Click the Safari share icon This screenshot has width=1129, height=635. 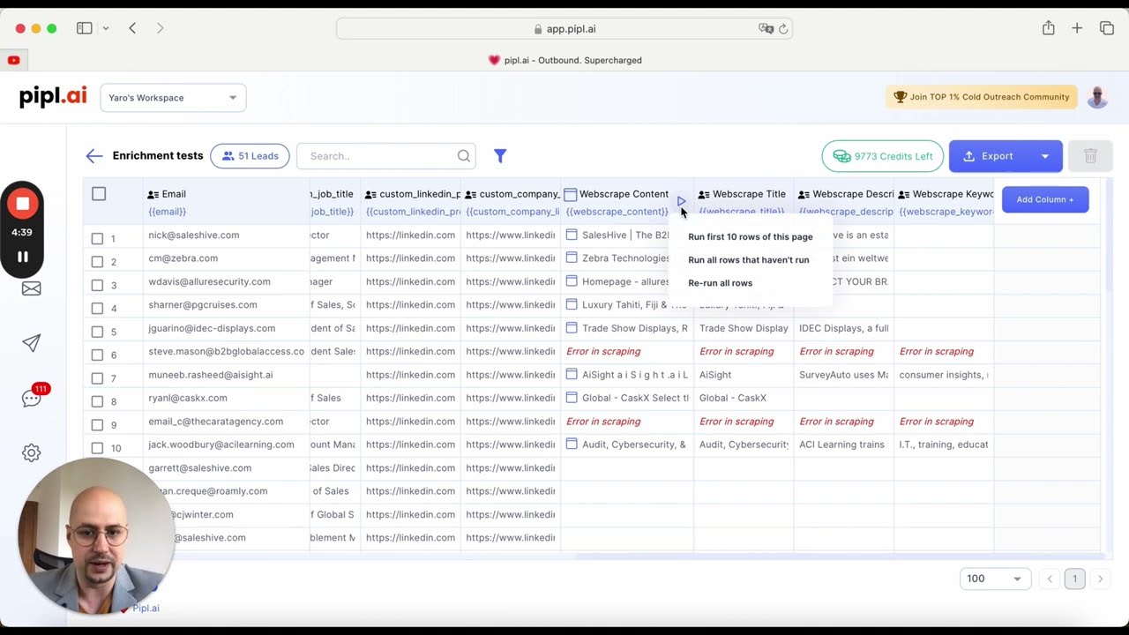click(x=1048, y=28)
